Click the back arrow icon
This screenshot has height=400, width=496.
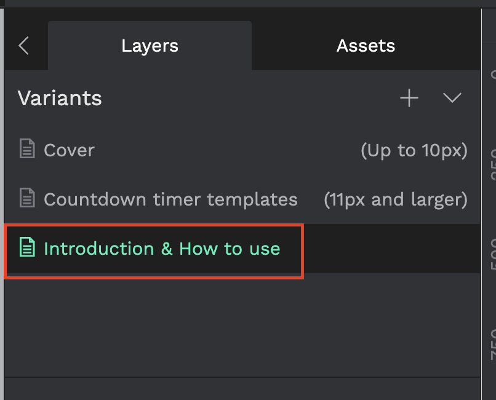[24, 46]
